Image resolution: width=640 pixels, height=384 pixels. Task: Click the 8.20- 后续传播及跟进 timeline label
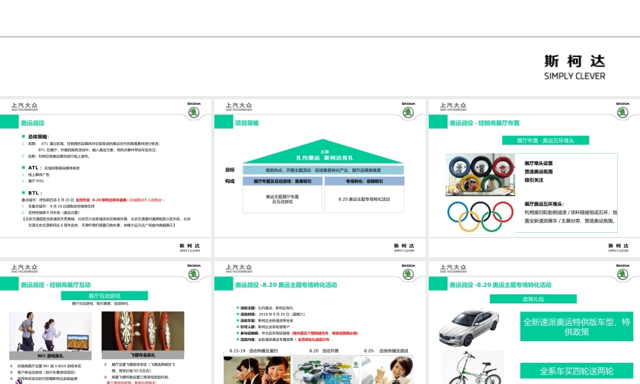coord(386,351)
